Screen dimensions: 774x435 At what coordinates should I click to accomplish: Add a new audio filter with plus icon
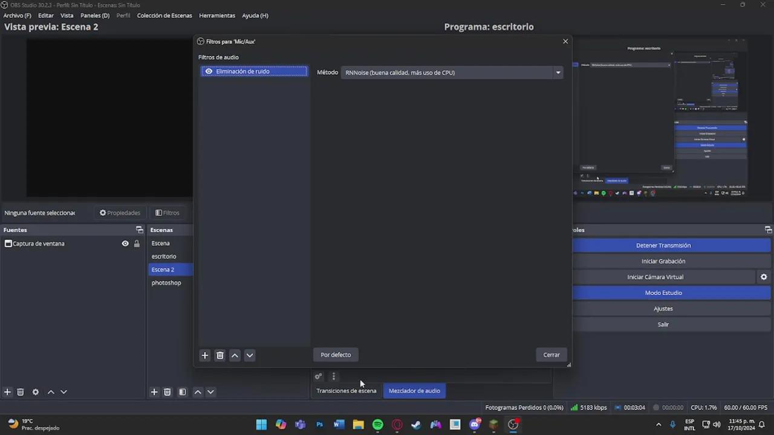point(204,355)
